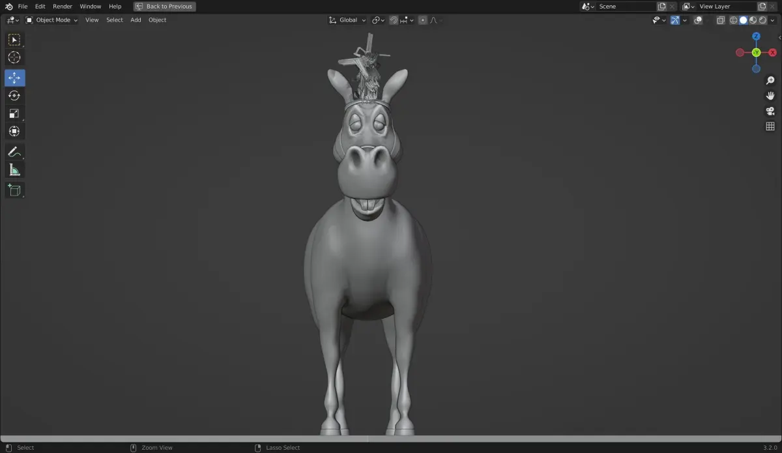Switch to wireframe viewport shading
This screenshot has height=453, width=782.
tap(734, 20)
